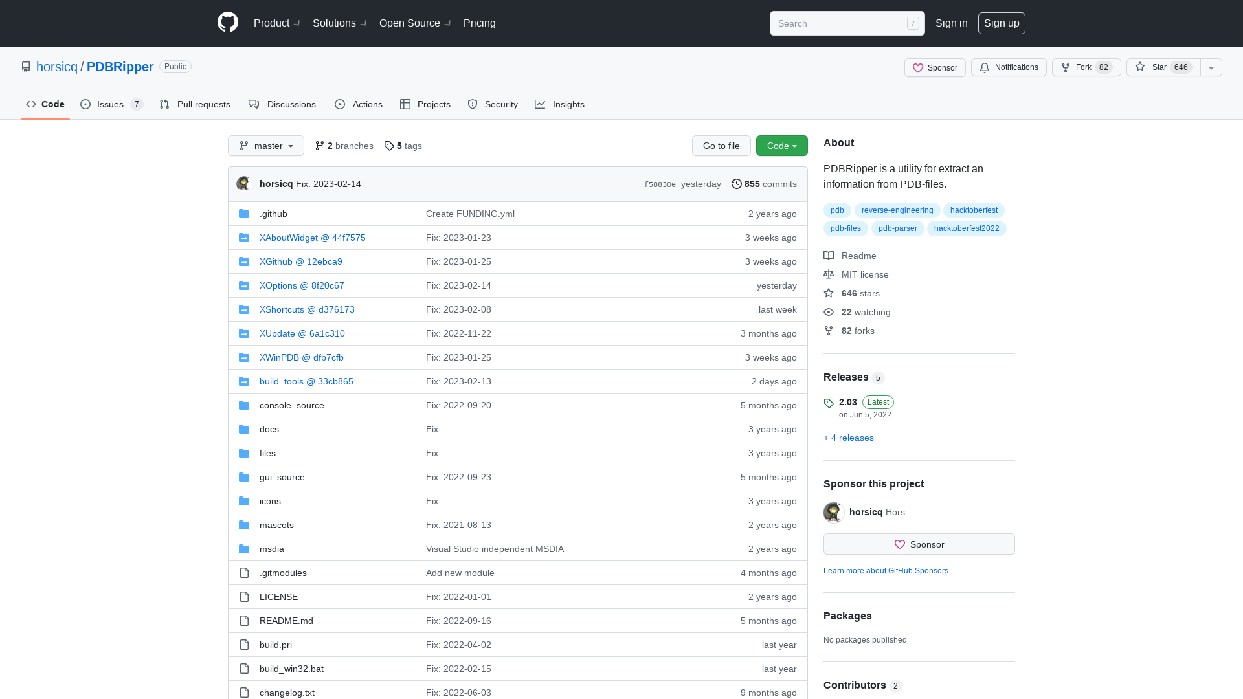Click the console_source folder icon
Viewport: 1243px width, 699px height.
(244, 405)
